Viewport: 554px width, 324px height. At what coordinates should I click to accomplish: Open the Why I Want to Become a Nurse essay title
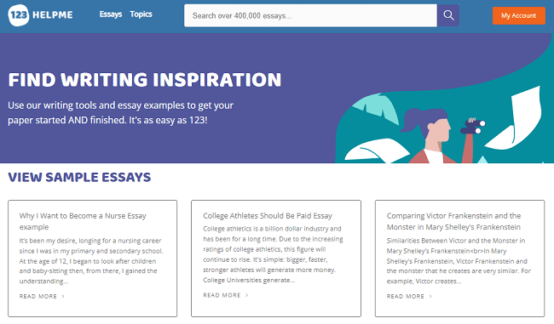(83, 221)
